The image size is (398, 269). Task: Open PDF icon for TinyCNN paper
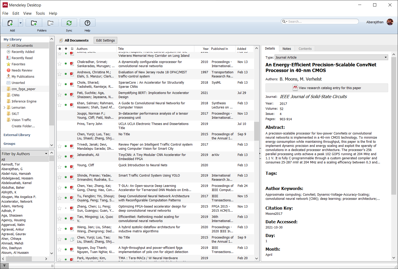(x=72, y=156)
